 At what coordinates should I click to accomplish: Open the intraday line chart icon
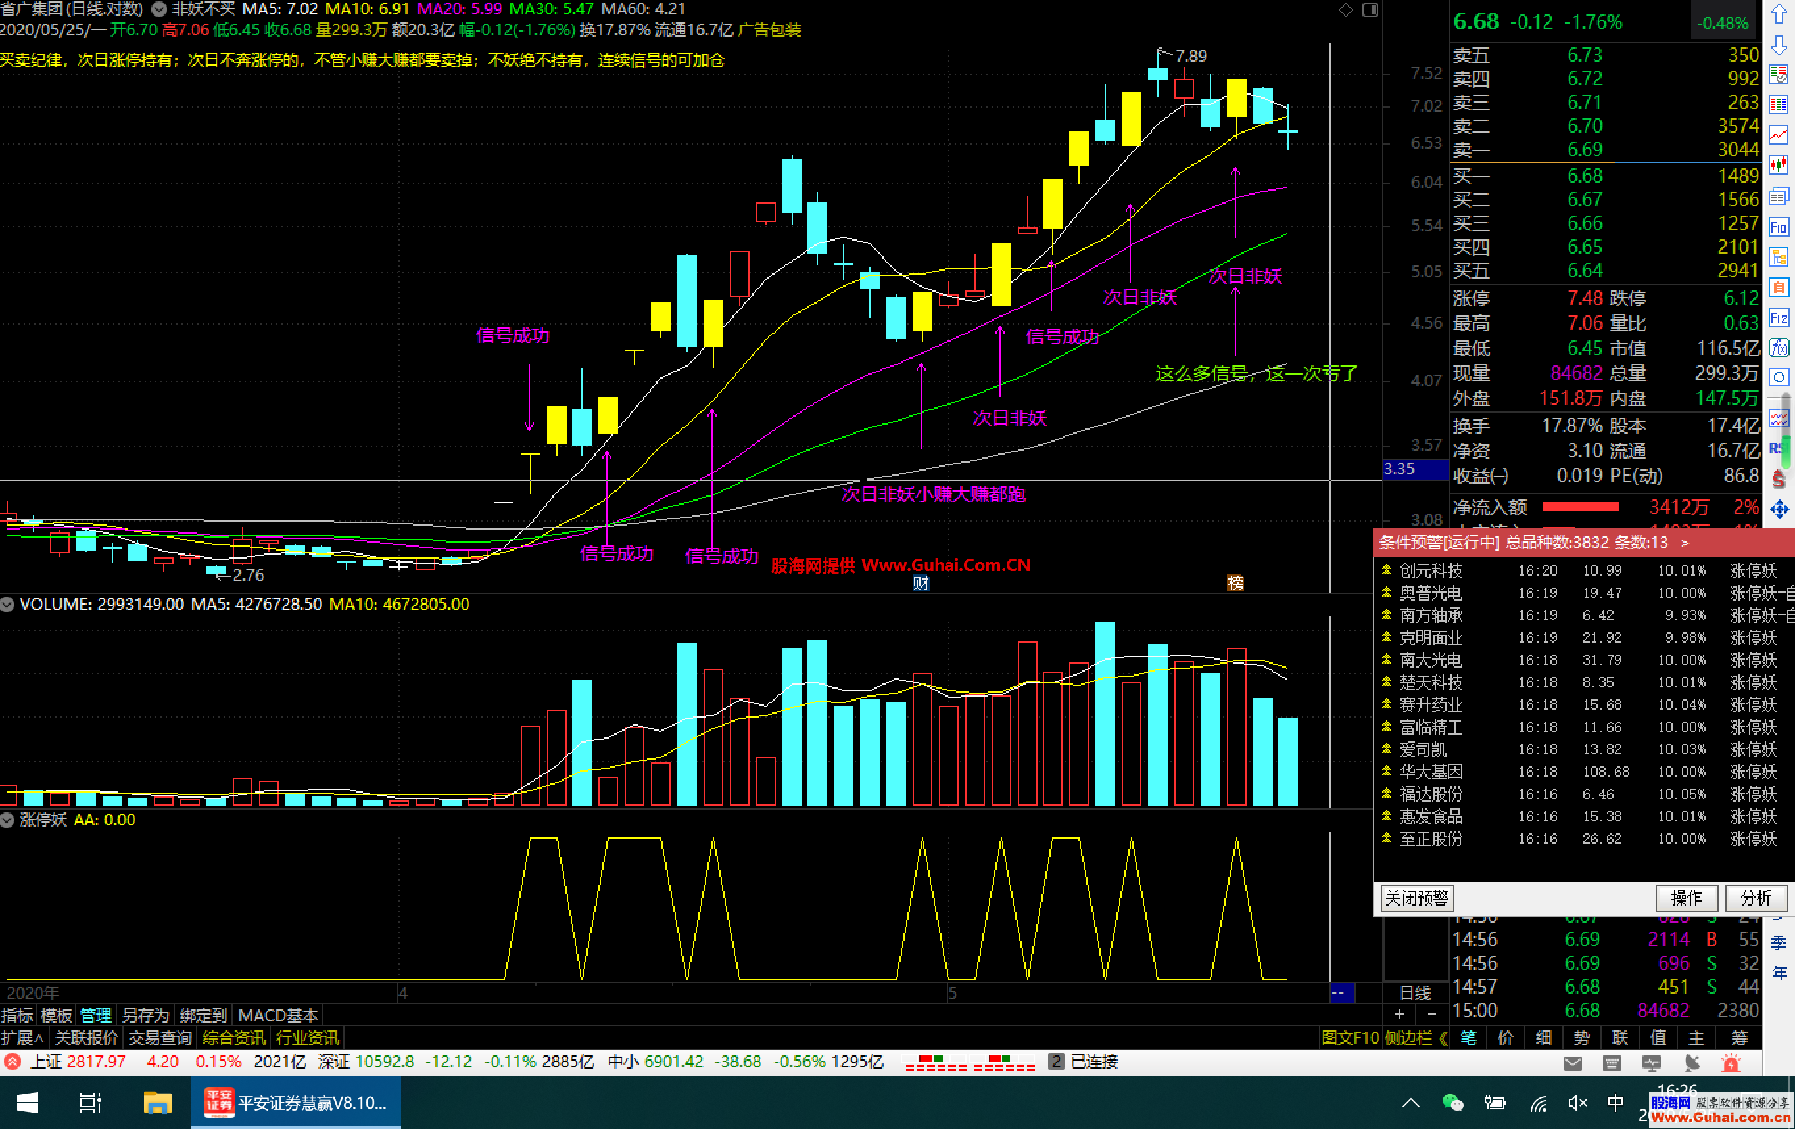pyautogui.click(x=1779, y=135)
